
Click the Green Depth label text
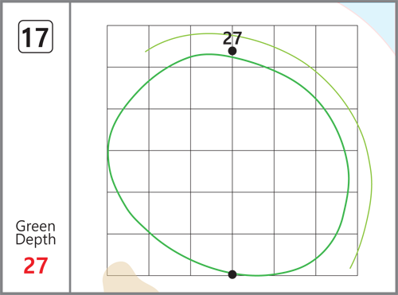[x=36, y=233]
